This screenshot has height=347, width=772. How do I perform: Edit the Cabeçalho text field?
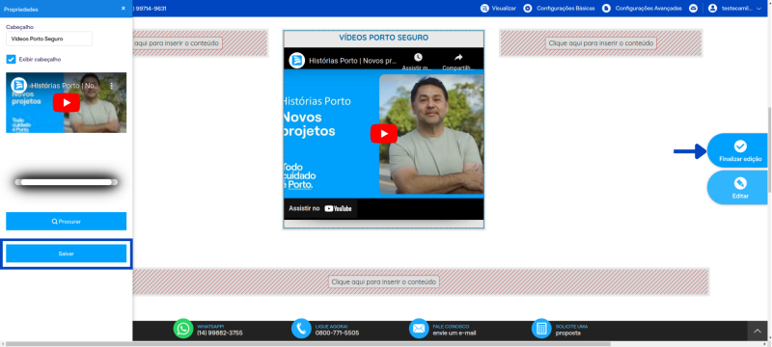click(49, 39)
